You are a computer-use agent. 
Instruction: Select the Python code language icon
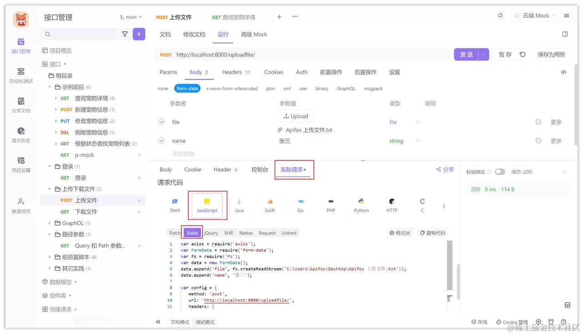[361, 205]
